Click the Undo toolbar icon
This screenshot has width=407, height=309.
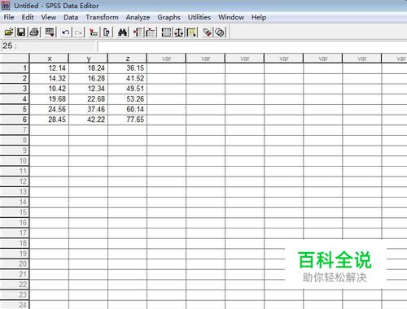[65, 33]
